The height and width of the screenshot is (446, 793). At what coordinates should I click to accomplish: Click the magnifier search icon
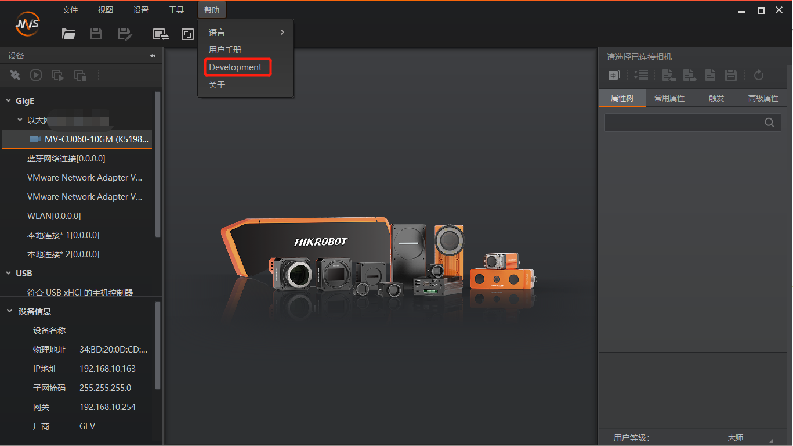[769, 122]
